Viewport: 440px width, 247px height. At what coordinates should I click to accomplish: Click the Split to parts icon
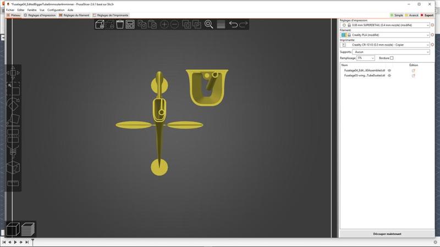(x=197, y=24)
